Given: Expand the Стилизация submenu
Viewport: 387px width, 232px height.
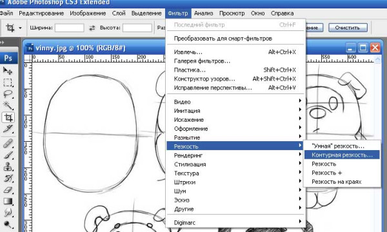Looking at the screenshot, I should coord(236,164).
